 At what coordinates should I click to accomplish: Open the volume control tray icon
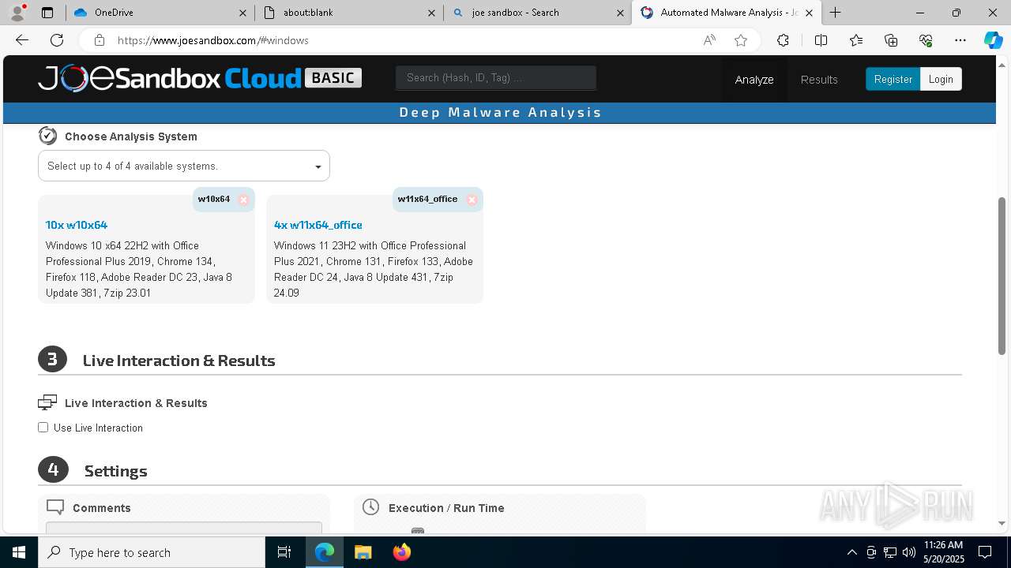(909, 552)
